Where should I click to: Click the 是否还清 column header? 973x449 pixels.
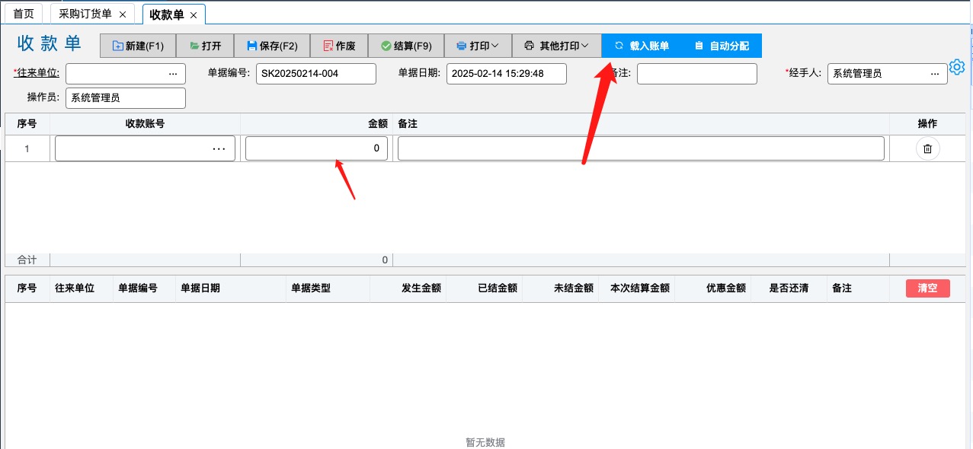(x=789, y=288)
